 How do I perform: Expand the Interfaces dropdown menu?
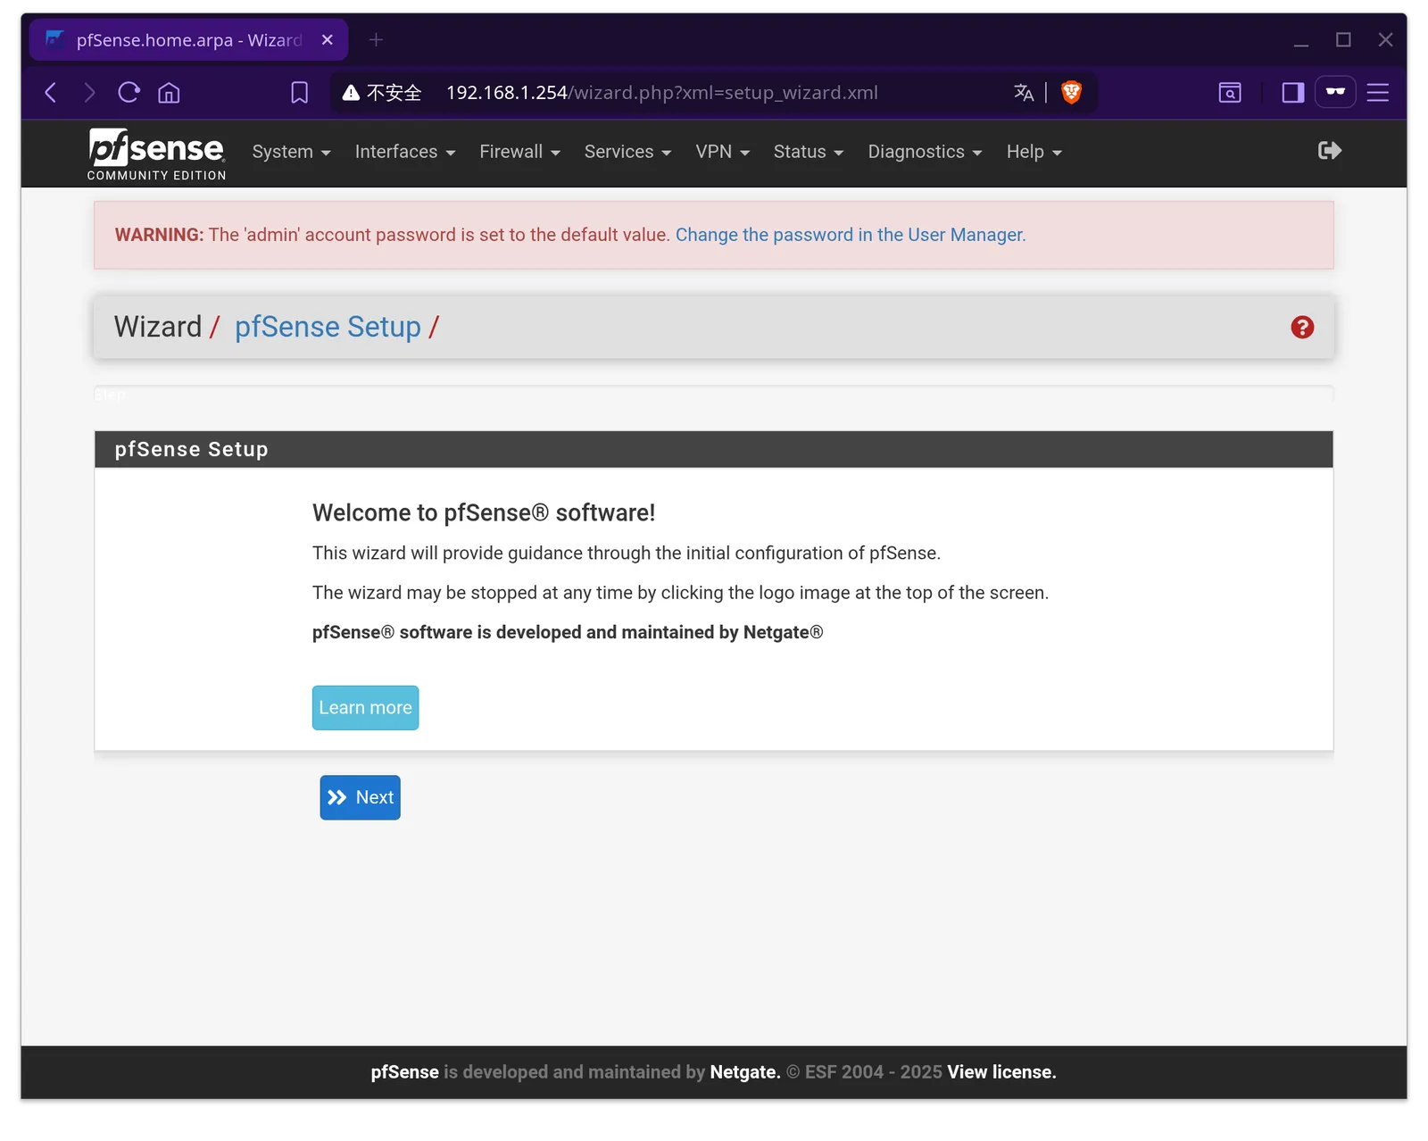405,153
